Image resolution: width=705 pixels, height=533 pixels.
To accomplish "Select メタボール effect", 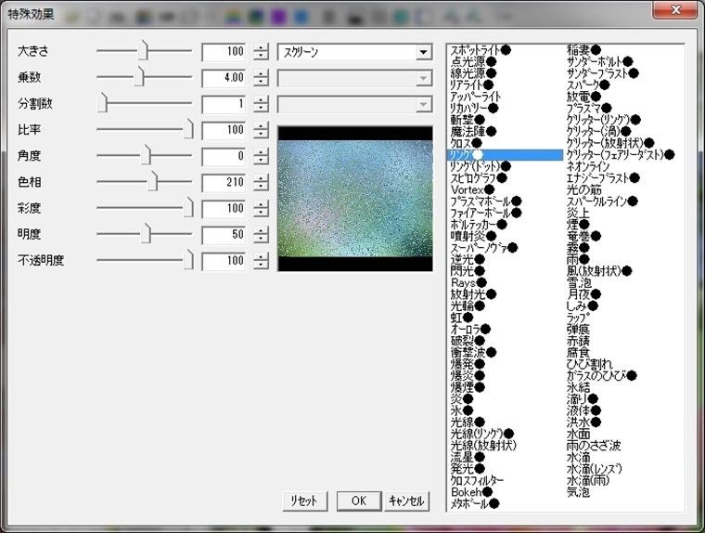I will [474, 504].
